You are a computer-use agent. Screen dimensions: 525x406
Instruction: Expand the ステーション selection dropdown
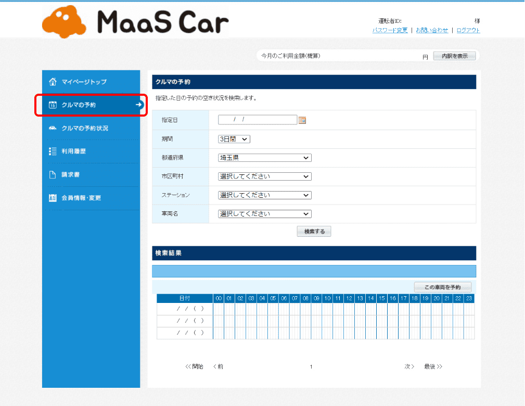point(264,195)
